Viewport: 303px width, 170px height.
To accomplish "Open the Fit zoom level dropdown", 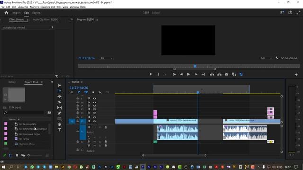I will coord(107,58).
